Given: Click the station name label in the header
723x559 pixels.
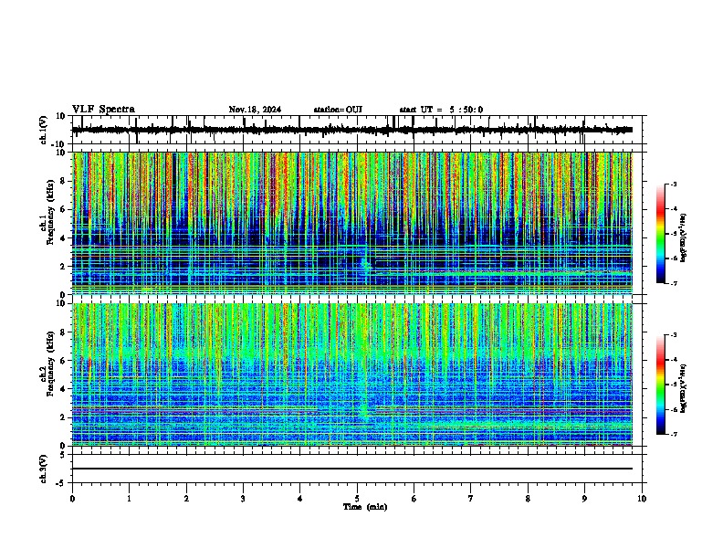Looking at the screenshot, I should click(338, 110).
